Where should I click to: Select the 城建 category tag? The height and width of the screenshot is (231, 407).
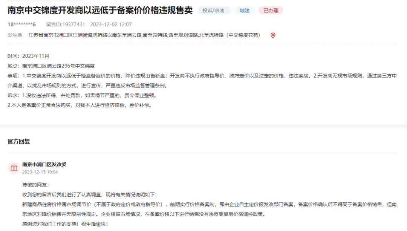245,11
